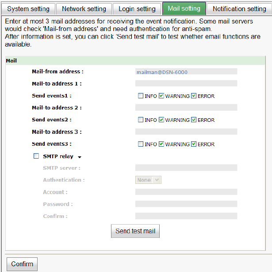Enable INFO for Send events1
This screenshot has width=272, height=272.
click(x=141, y=96)
